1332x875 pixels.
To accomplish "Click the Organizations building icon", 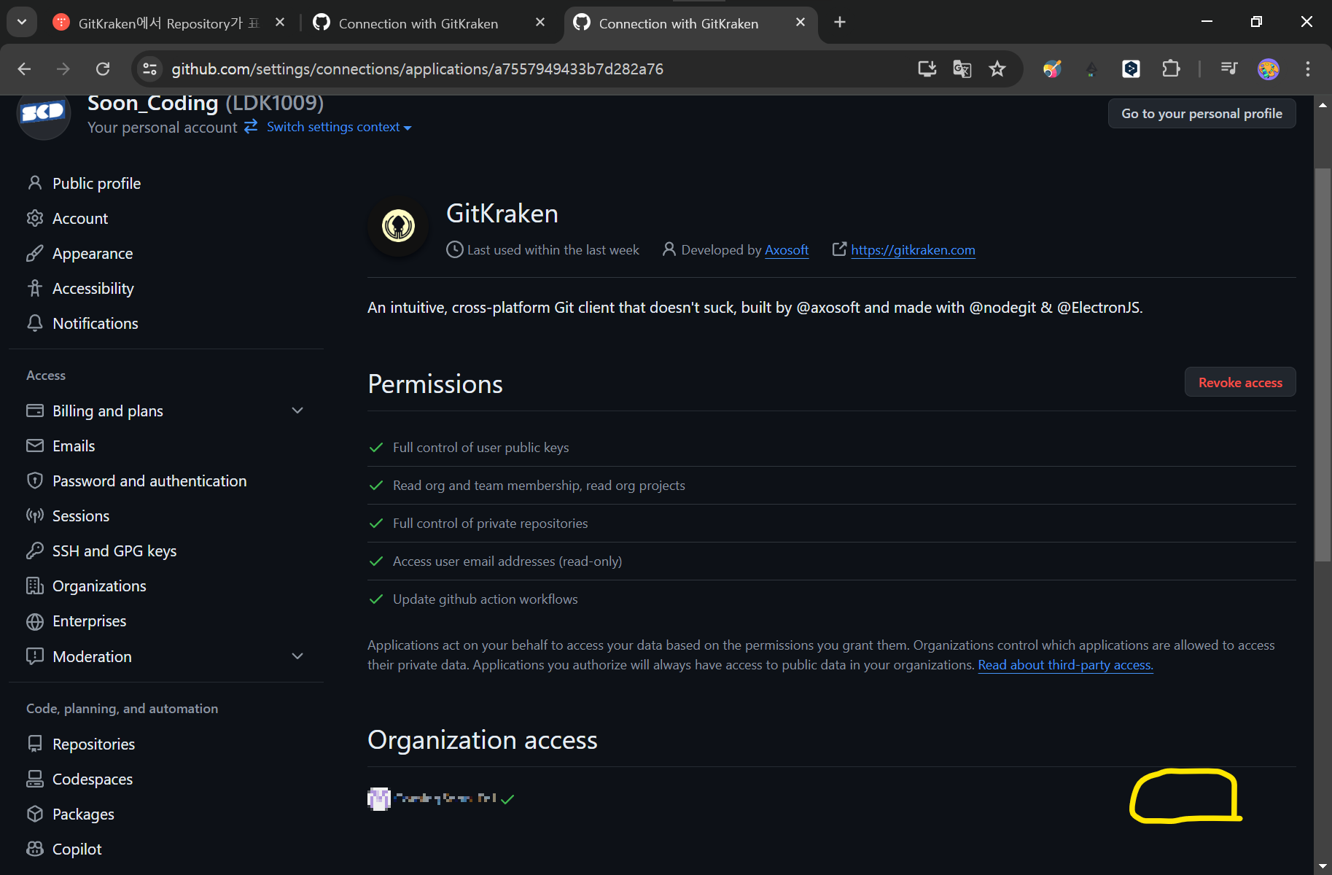I will click(34, 586).
